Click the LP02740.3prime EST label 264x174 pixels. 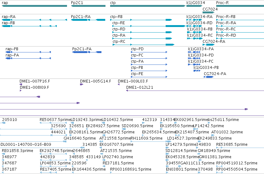coord(118,157)
